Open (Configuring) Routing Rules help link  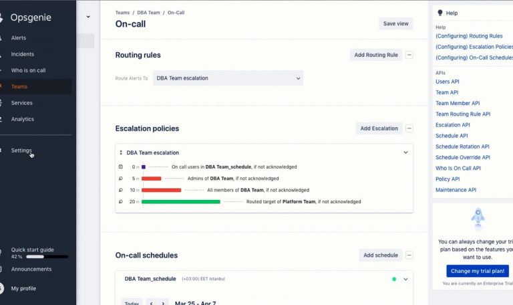469,36
